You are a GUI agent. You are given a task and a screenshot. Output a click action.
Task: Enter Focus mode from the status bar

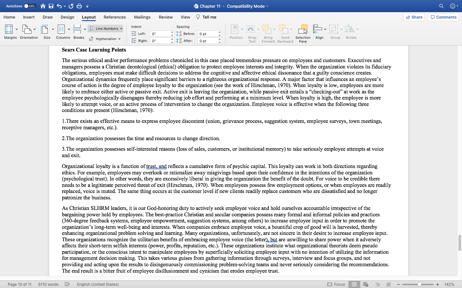click(336, 284)
